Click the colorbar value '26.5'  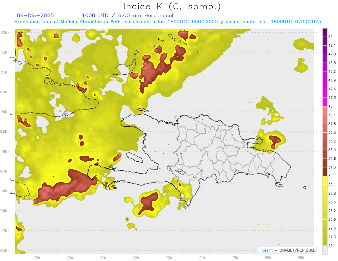pyautogui.click(x=332, y=202)
